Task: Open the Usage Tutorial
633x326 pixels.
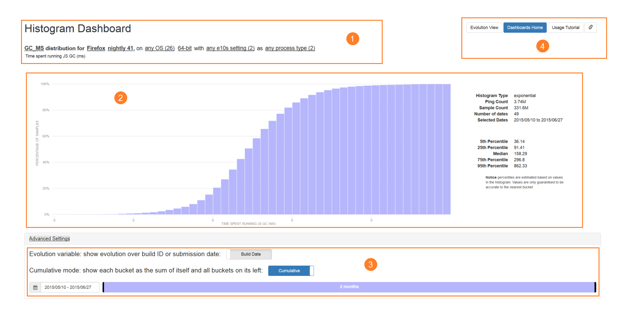Action: 565,27
